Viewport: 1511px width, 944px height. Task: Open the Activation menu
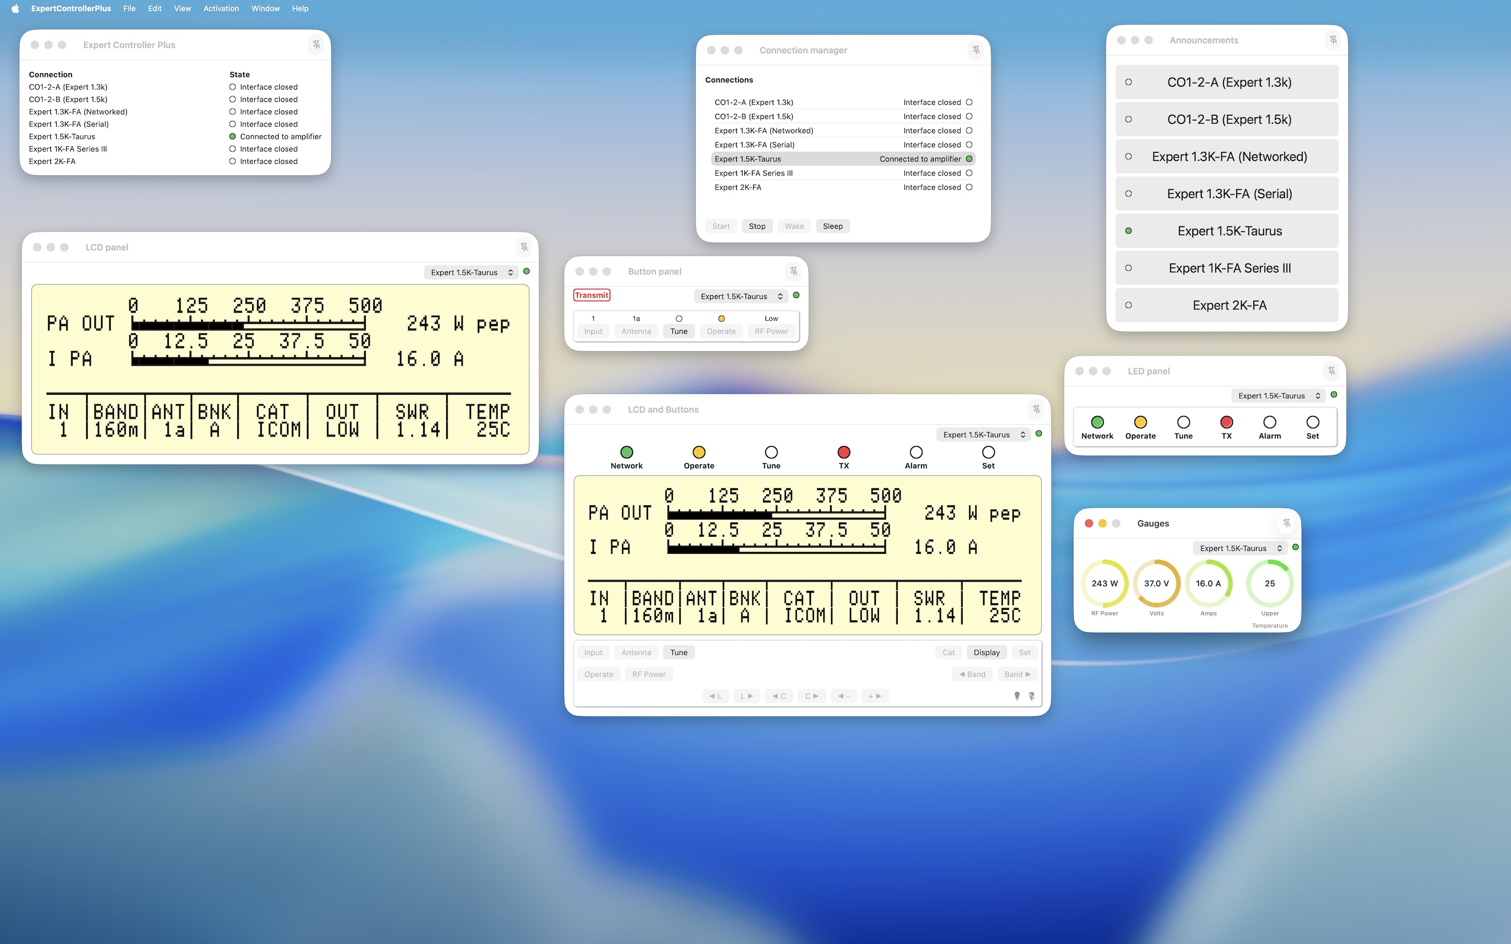(221, 8)
